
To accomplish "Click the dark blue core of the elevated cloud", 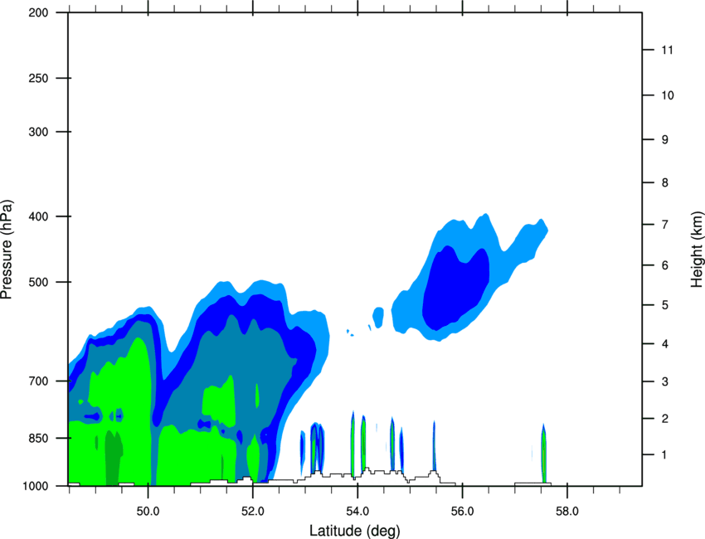I will point(455,288).
